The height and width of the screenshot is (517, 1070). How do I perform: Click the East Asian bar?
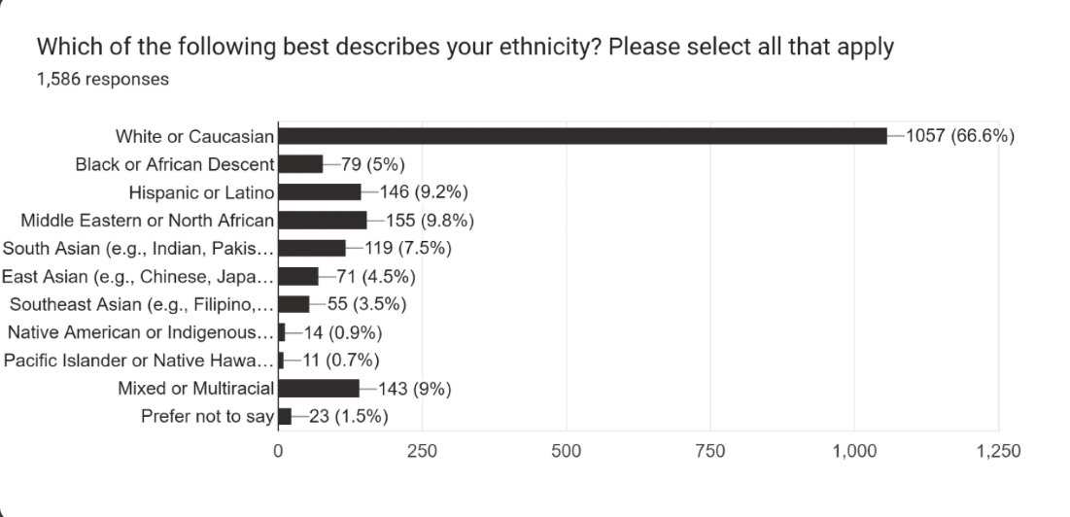[299, 276]
